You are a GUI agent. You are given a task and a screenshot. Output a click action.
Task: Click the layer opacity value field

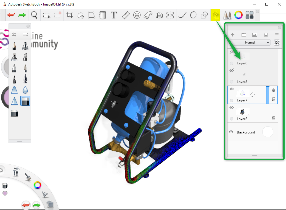tap(277, 43)
